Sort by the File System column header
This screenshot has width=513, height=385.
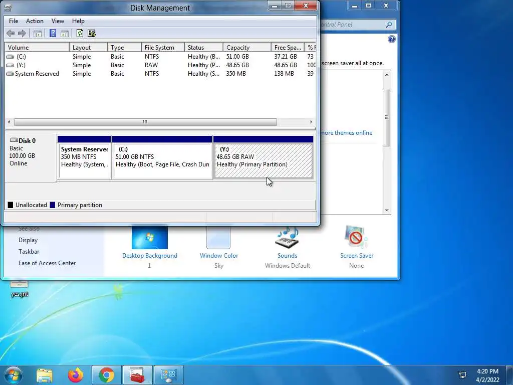pos(163,48)
